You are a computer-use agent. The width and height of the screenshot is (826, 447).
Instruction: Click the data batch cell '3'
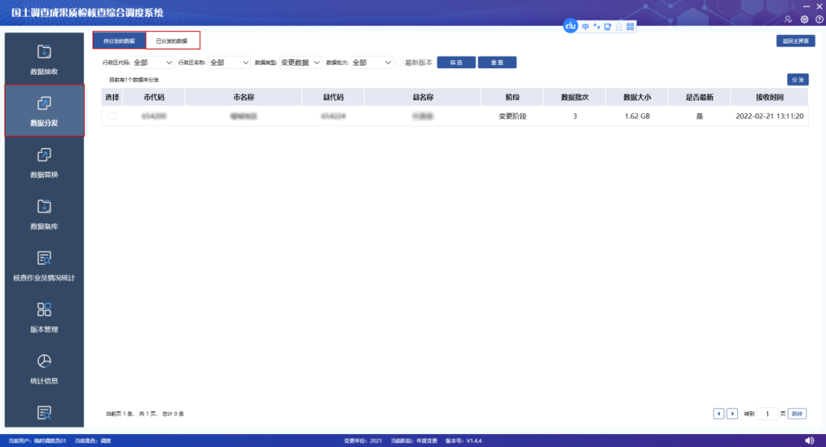pyautogui.click(x=574, y=116)
